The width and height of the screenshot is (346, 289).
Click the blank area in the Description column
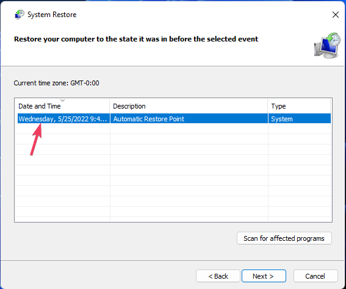click(189, 172)
